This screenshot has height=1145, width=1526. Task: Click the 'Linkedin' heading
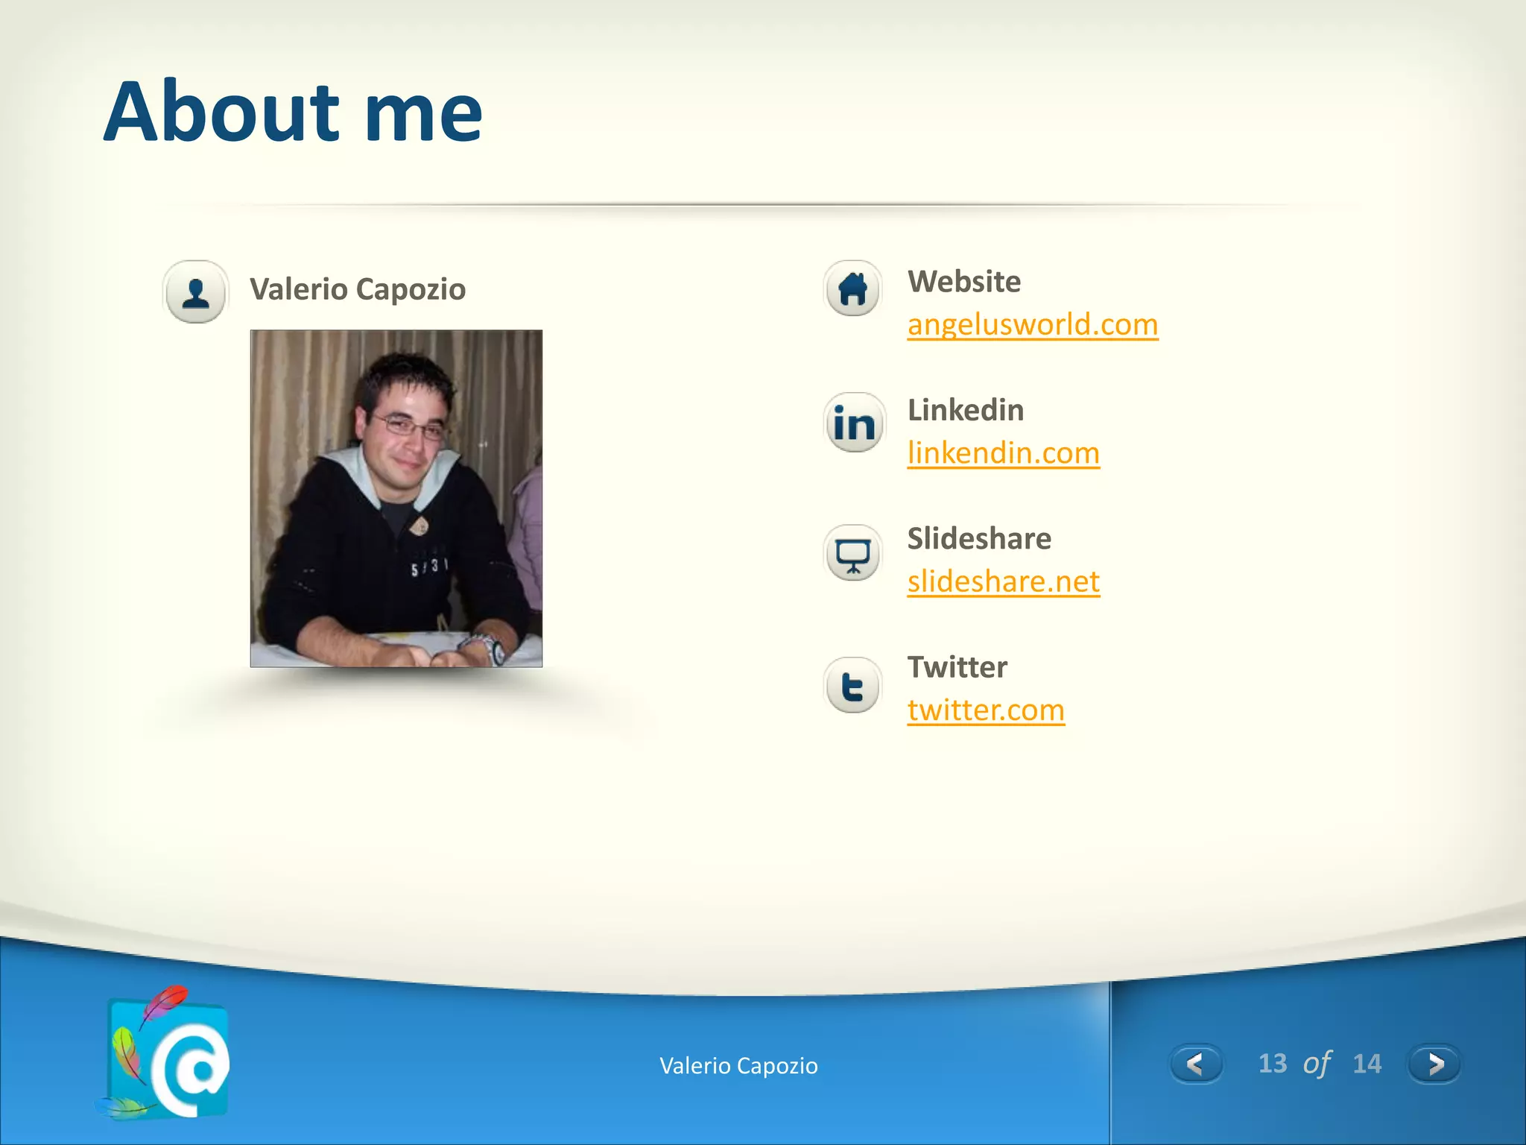[966, 410]
